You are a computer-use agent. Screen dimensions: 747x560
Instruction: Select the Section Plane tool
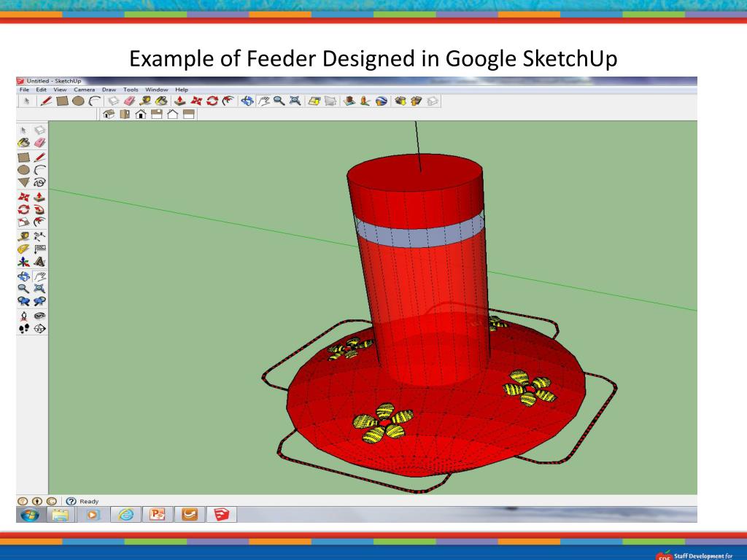(x=39, y=328)
